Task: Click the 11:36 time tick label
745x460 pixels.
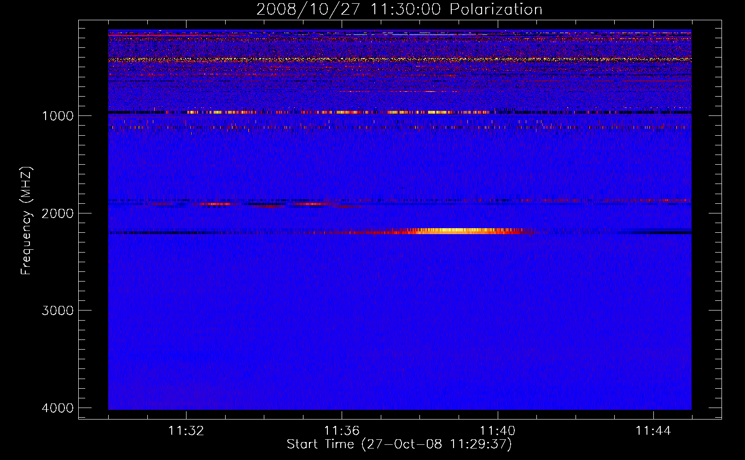Action: [x=342, y=431]
